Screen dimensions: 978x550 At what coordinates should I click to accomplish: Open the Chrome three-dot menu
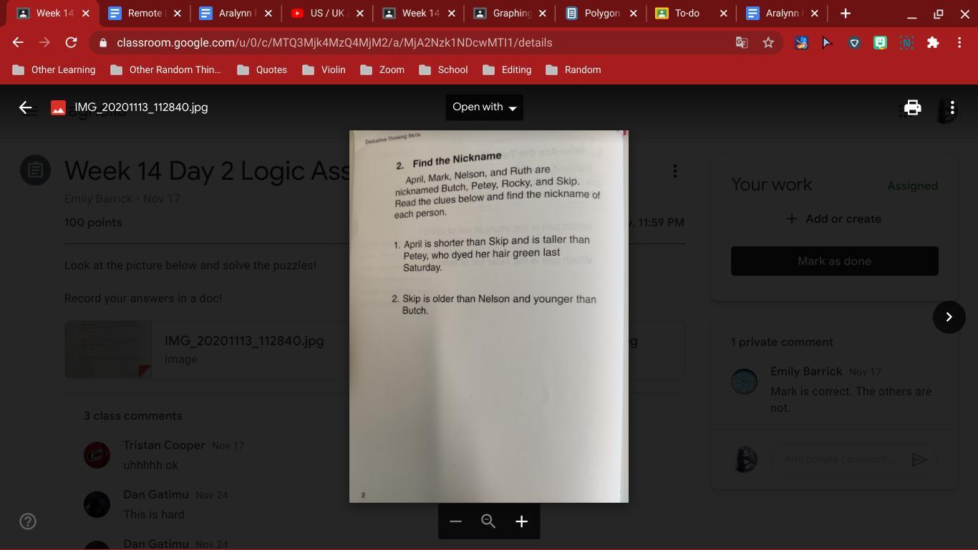959,43
